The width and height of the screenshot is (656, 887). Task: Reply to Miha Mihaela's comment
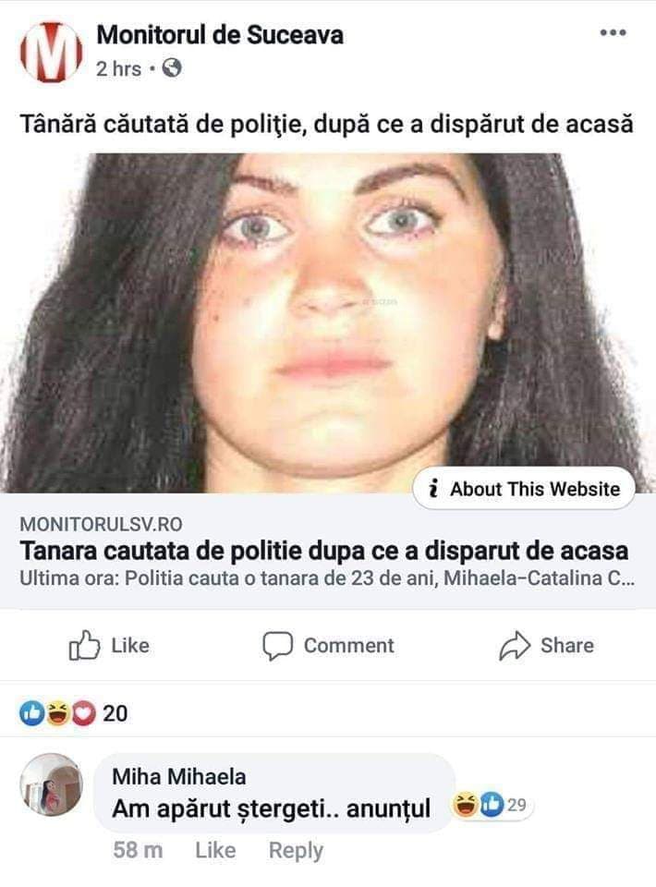pyautogui.click(x=296, y=850)
